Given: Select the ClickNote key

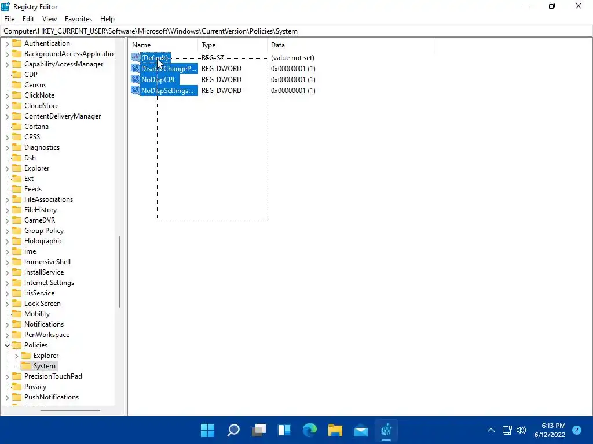Looking at the screenshot, I should [39, 95].
